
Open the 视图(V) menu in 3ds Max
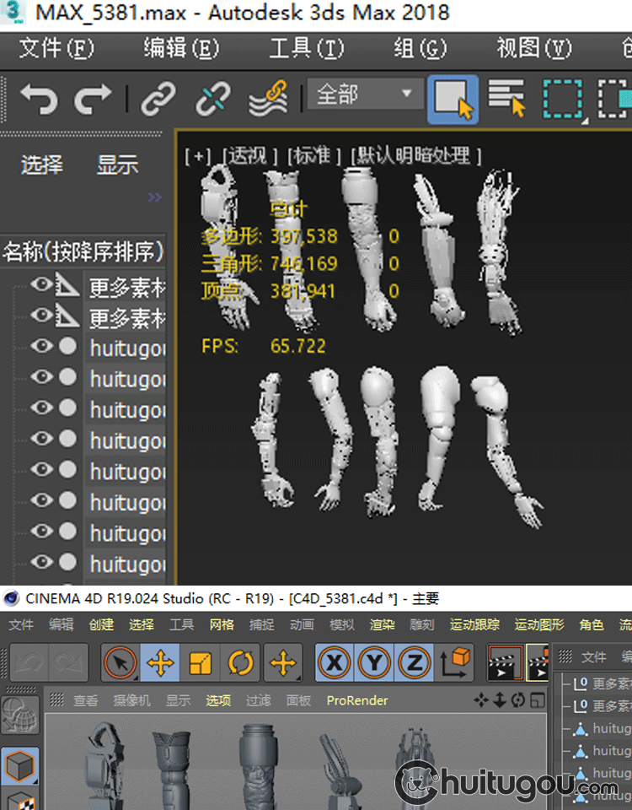(x=534, y=49)
